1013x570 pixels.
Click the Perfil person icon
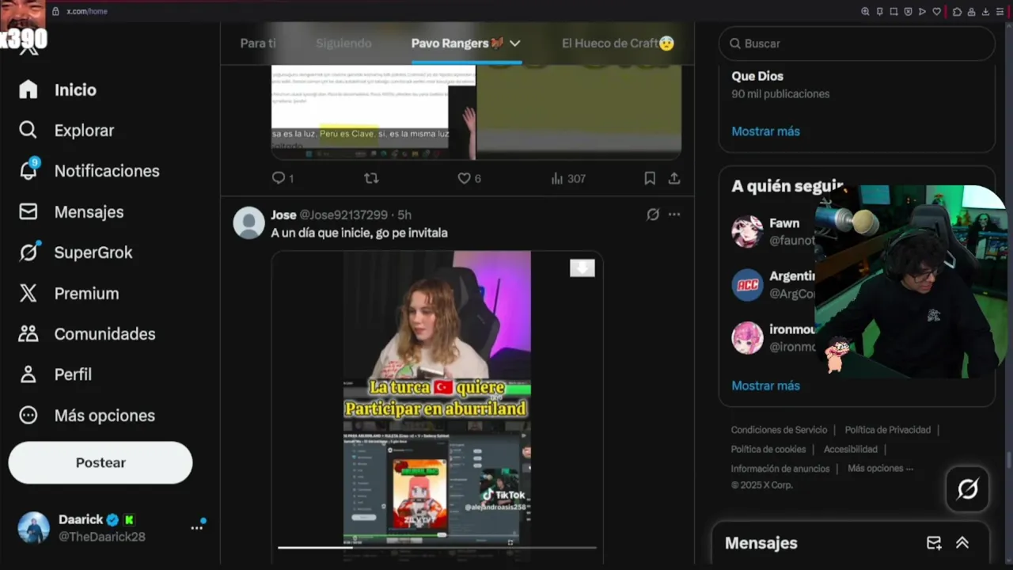click(x=28, y=374)
